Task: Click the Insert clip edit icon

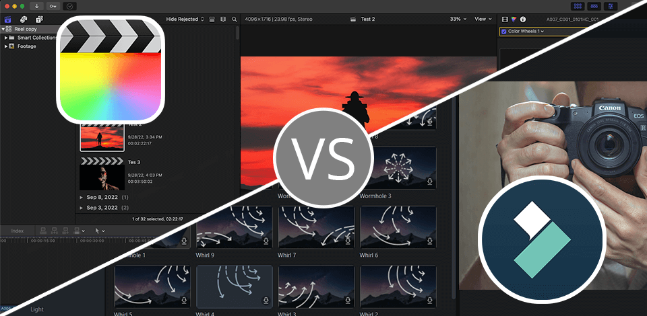Action: click(x=55, y=231)
